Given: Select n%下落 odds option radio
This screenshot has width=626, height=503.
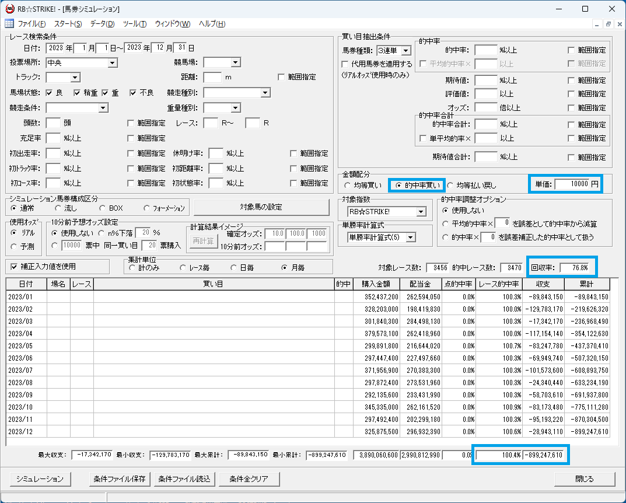Looking at the screenshot, I should click(101, 233).
